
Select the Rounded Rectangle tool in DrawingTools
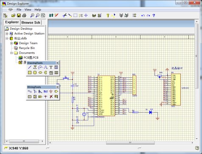pyautogui.click(x=35, y=73)
